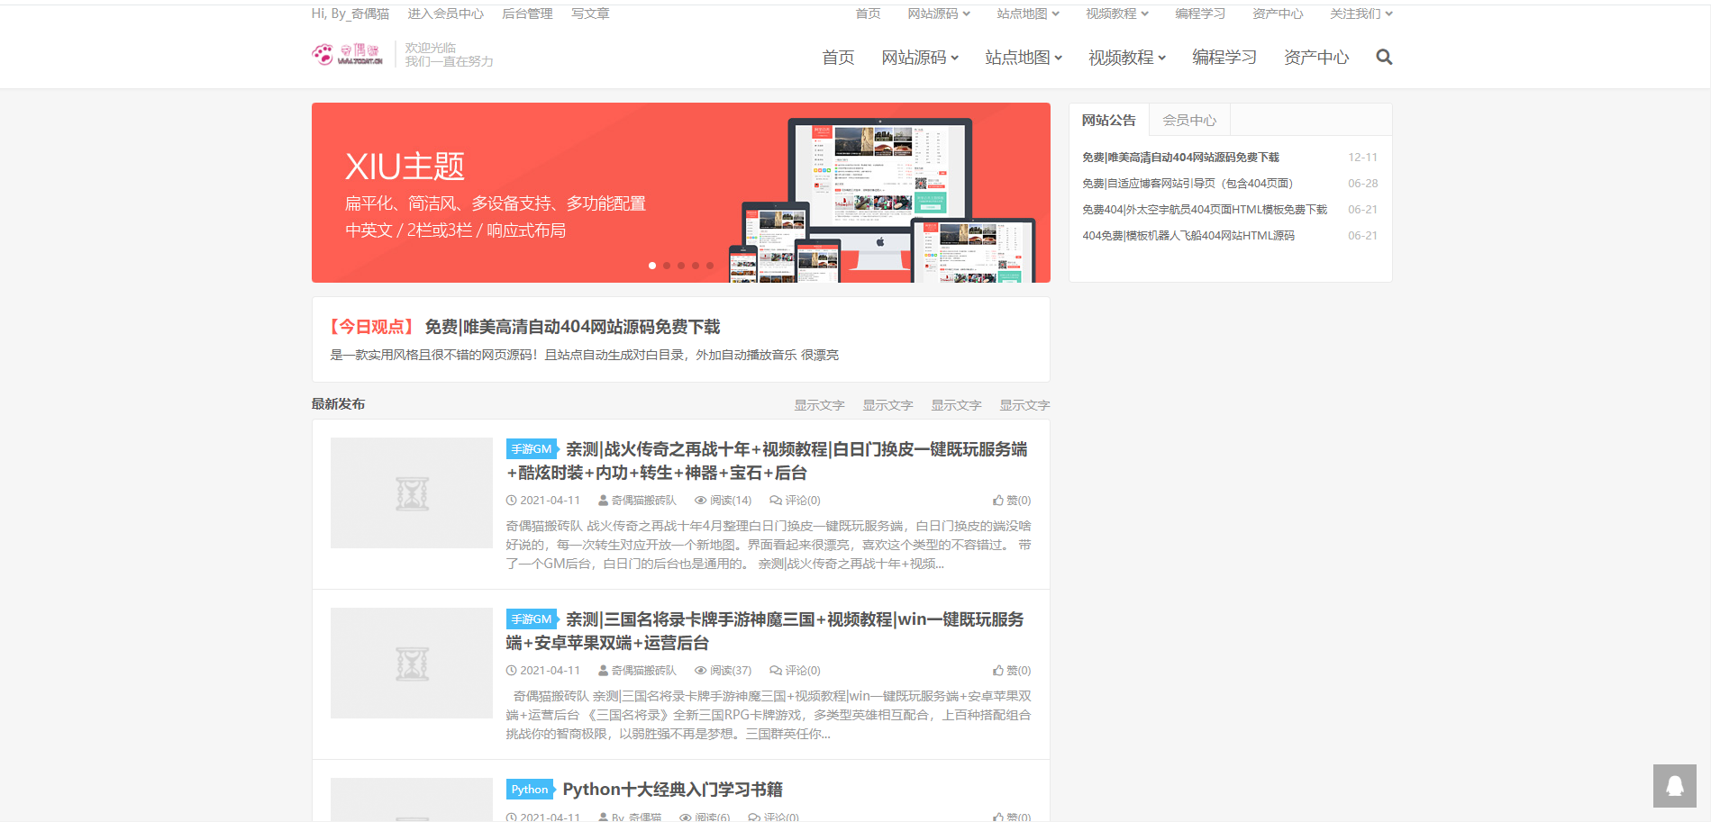Image resolution: width=1711 pixels, height=822 pixels.
Task: Select fourth carousel dot
Action: click(696, 266)
